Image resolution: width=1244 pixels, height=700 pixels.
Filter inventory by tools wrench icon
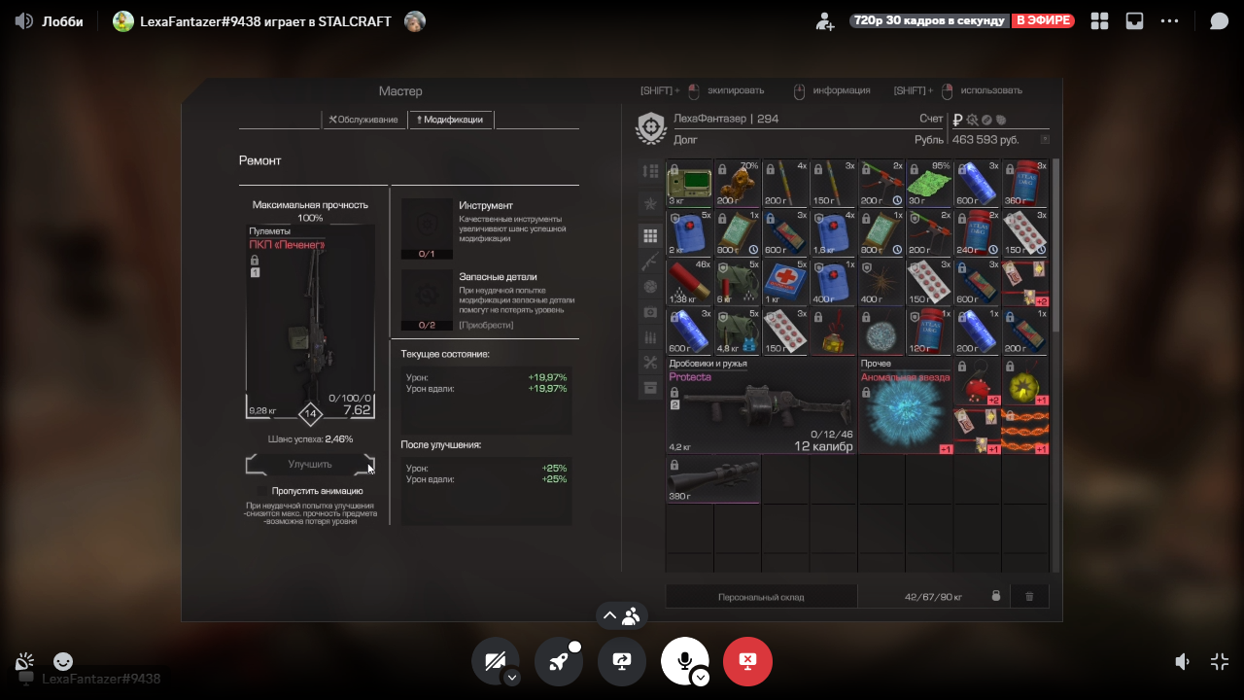[650, 363]
